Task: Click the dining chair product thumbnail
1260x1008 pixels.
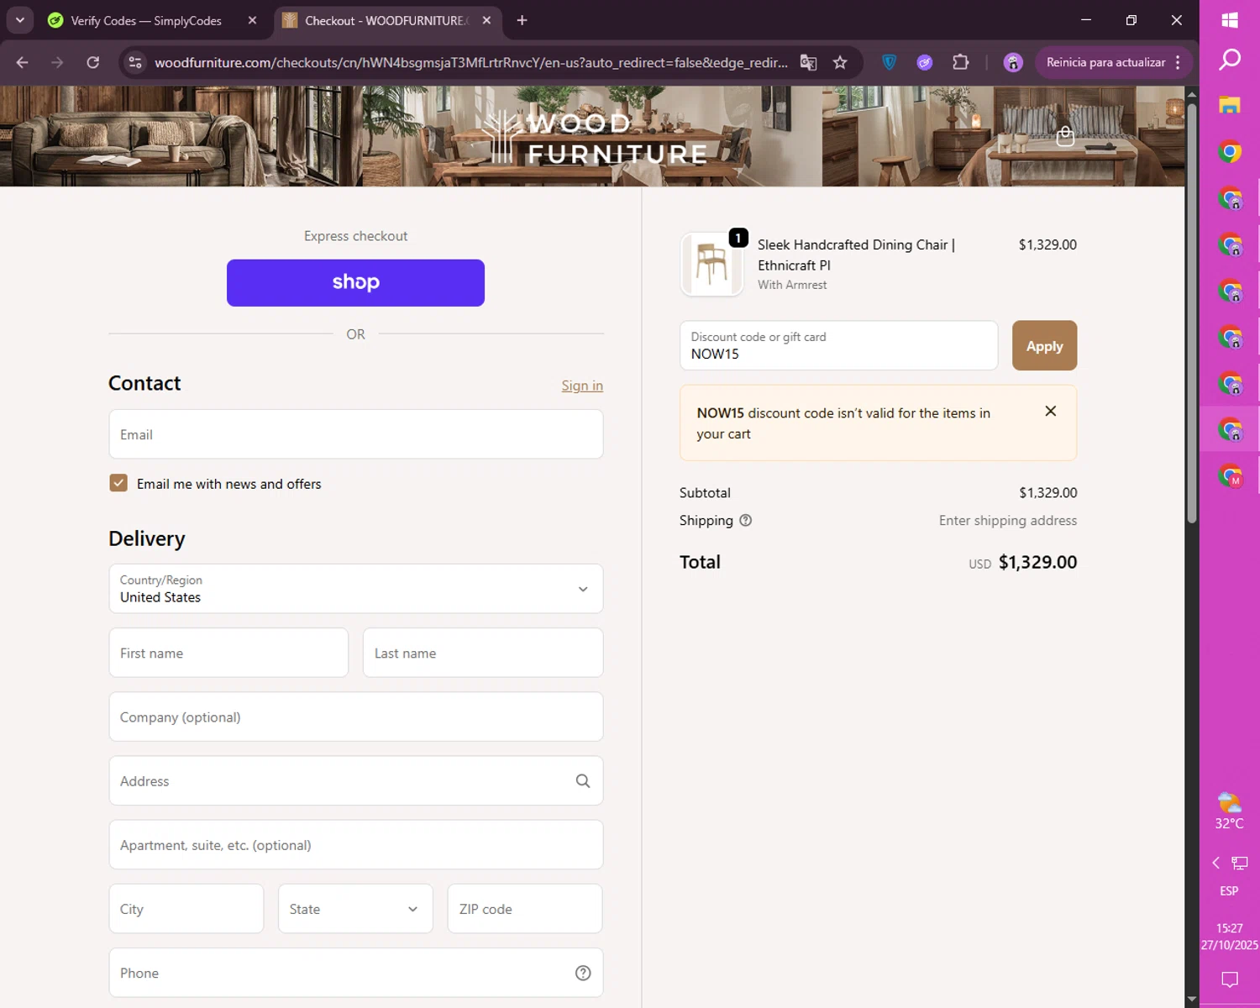Action: [711, 264]
